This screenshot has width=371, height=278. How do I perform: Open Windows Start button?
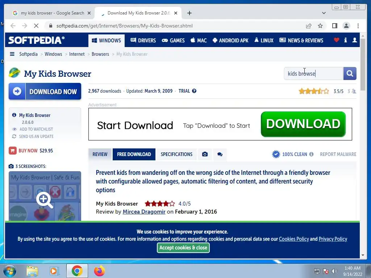coord(9,271)
